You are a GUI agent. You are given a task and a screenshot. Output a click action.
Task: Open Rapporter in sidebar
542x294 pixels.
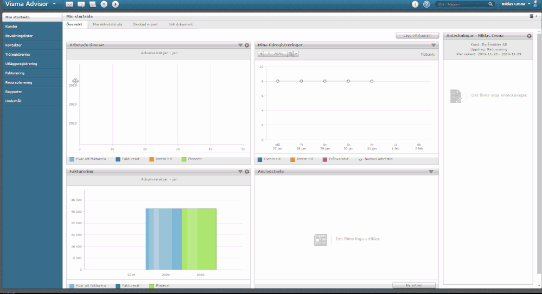[x=32, y=92]
